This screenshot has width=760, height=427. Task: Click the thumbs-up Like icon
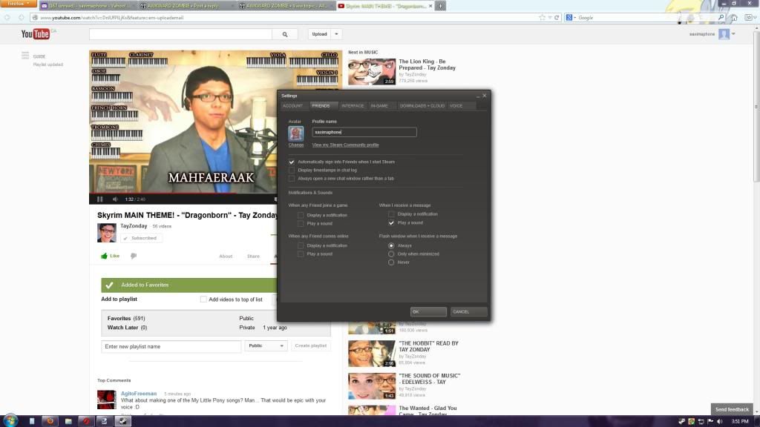click(x=105, y=256)
